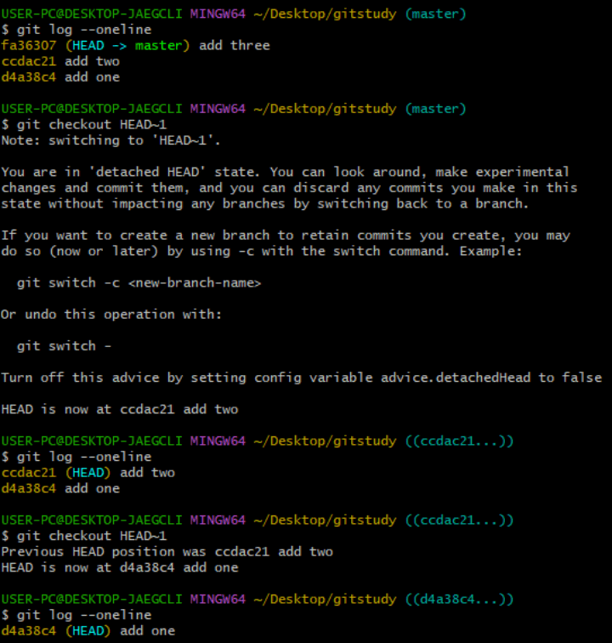Click the '((d4a38c4...))' prompt branch indicator
Screen dimensions: 612x643
click(x=459, y=600)
